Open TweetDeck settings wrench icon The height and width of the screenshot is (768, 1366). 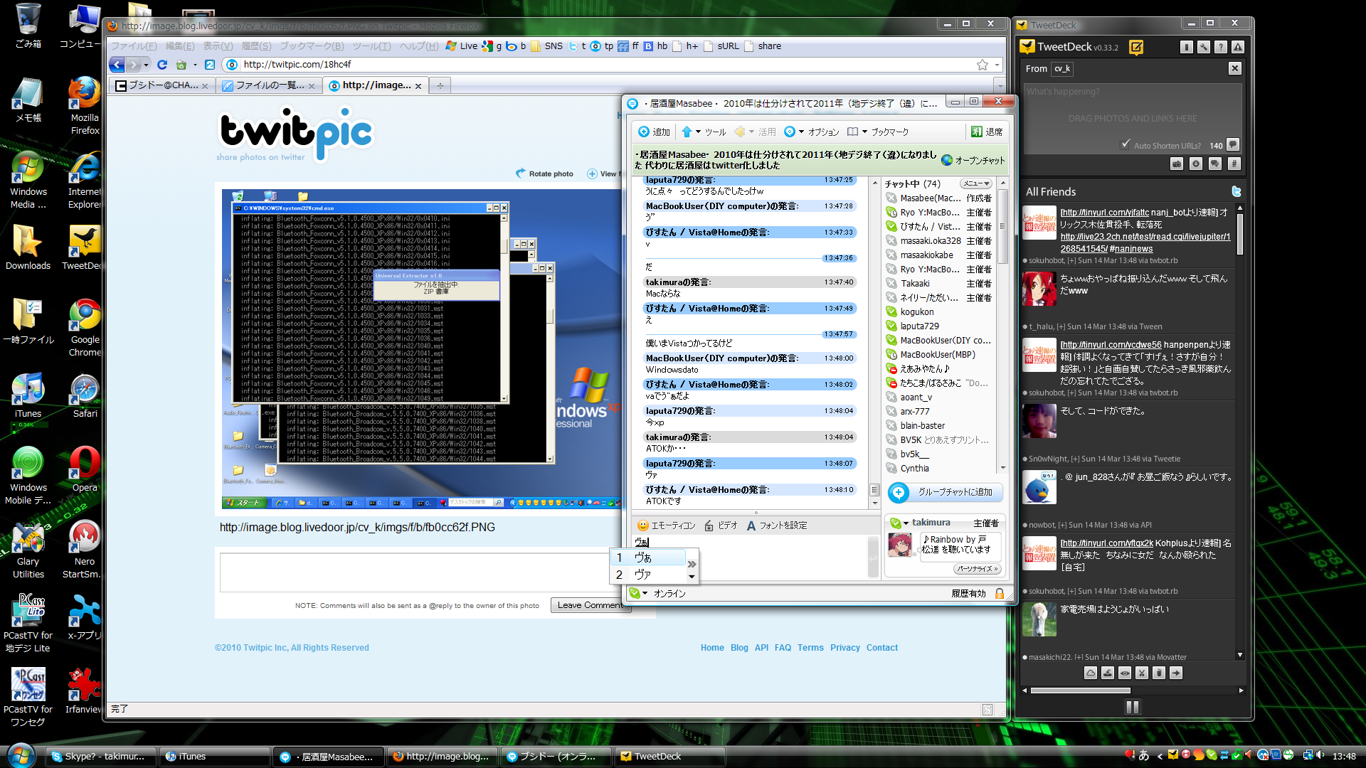pyautogui.click(x=1204, y=47)
